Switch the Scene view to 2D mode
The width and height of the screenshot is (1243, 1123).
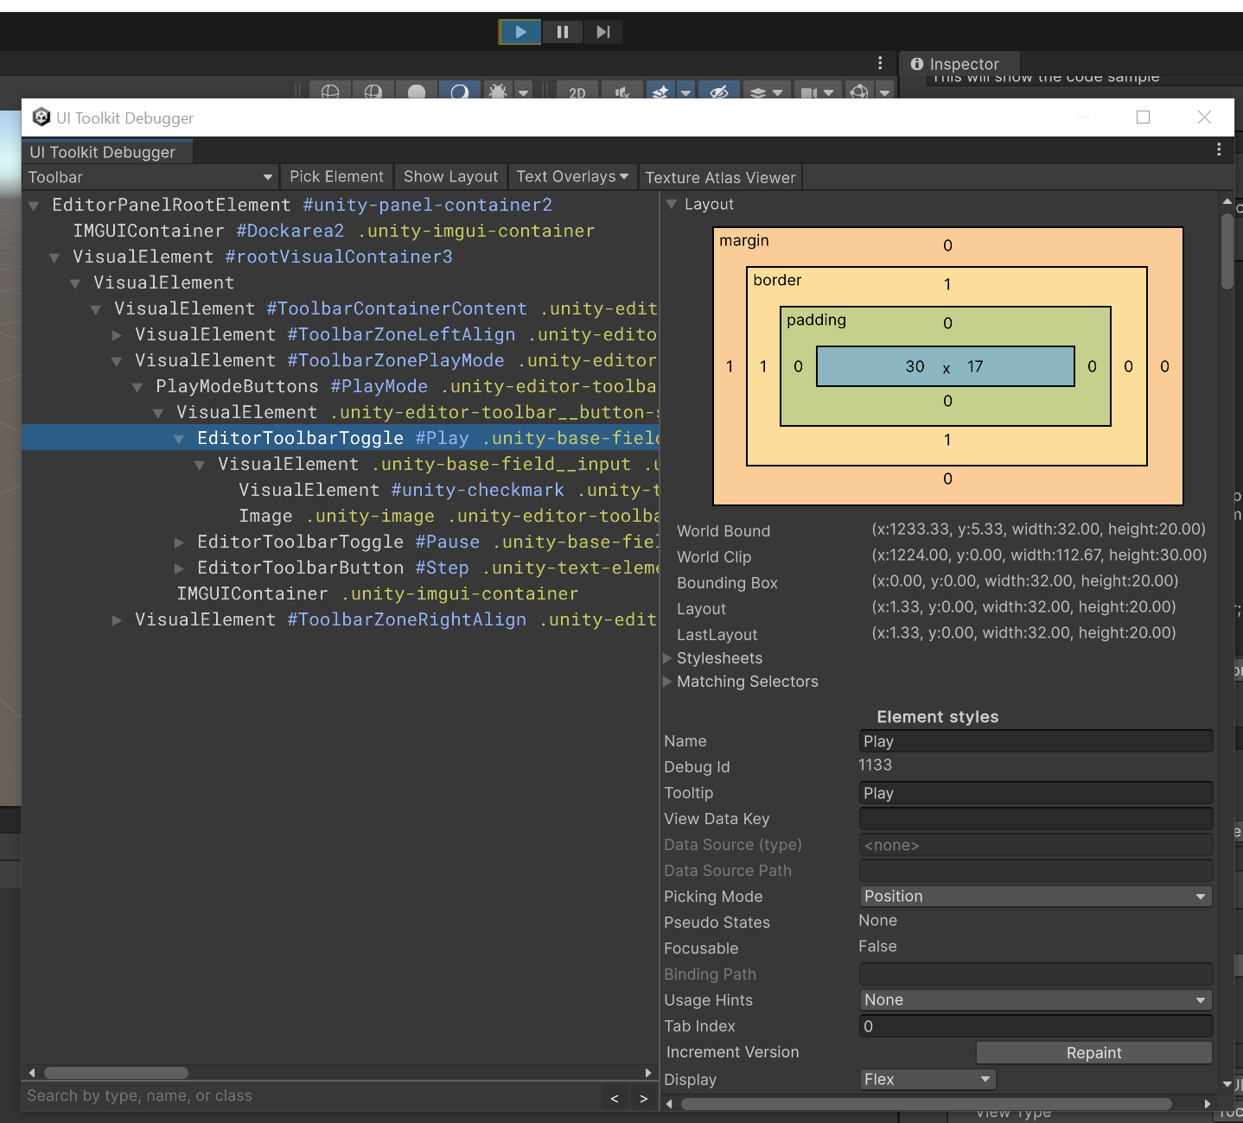click(576, 91)
